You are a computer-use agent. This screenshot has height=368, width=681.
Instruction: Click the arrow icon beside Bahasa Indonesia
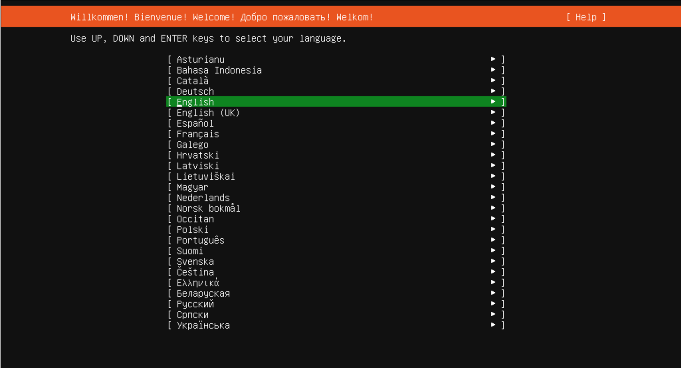pyautogui.click(x=493, y=70)
